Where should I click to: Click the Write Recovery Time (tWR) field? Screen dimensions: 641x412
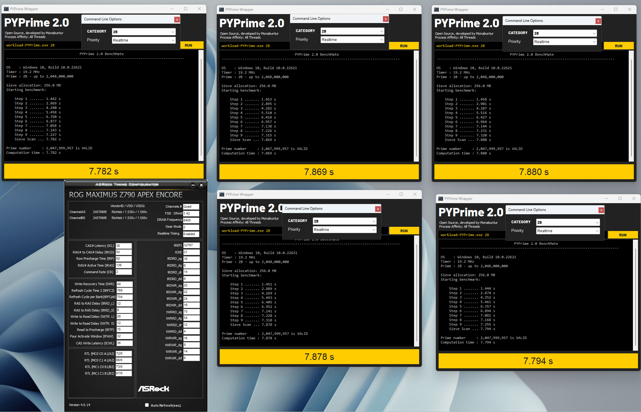tap(125, 284)
